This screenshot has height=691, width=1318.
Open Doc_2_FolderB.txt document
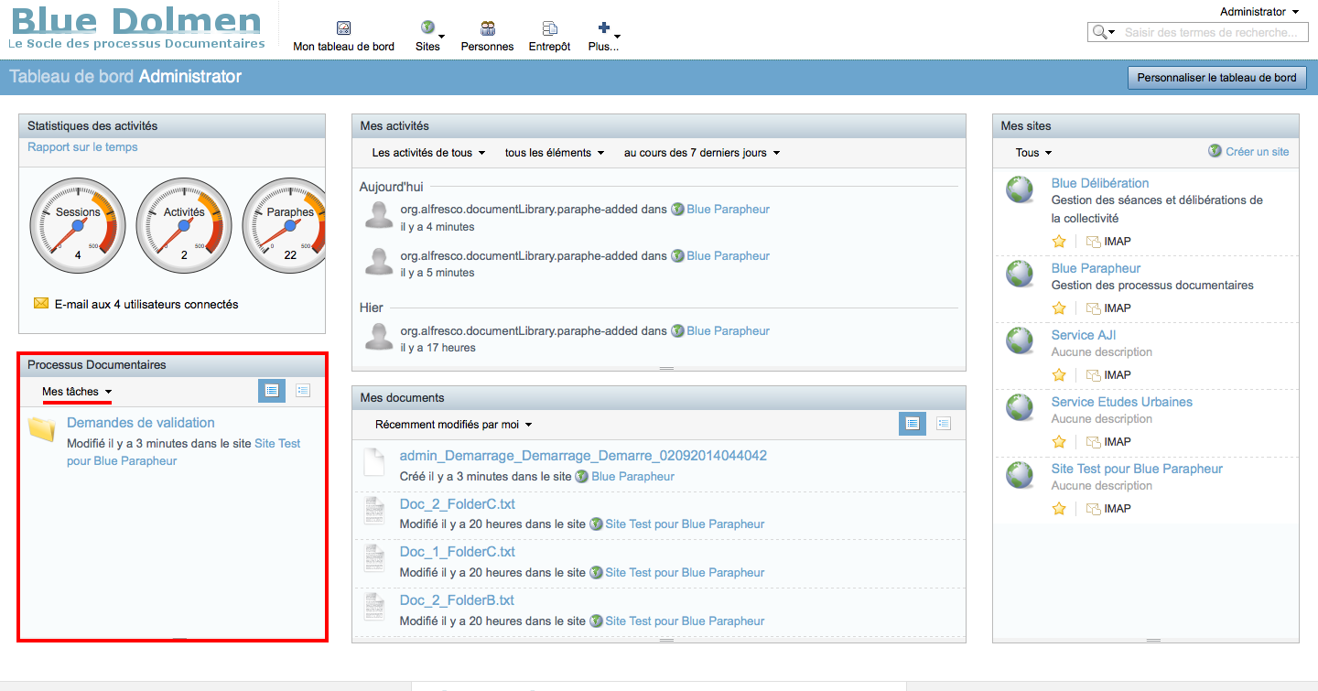coord(457,600)
